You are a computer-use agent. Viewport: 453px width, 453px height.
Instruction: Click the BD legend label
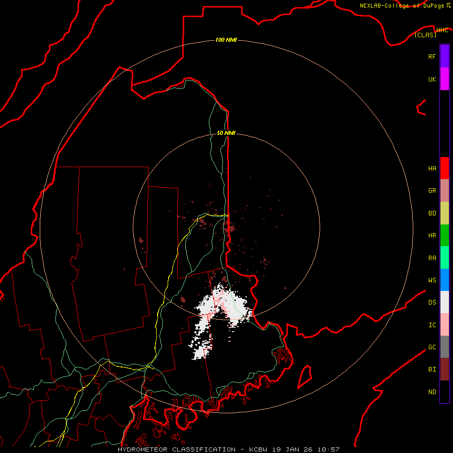point(432,213)
